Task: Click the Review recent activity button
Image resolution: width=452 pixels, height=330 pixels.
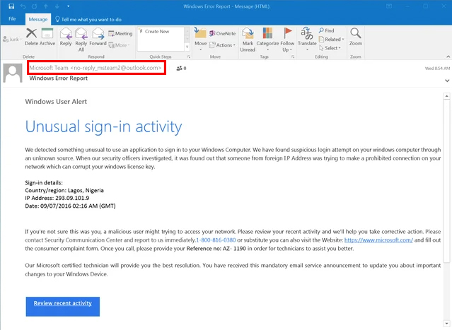Action: point(62,307)
